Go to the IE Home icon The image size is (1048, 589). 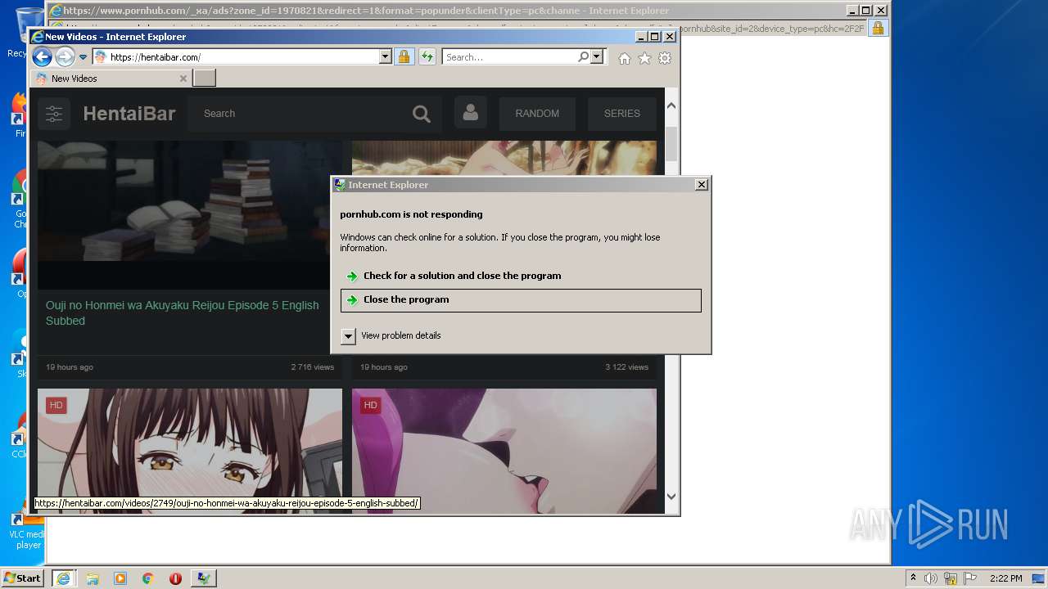coord(625,58)
